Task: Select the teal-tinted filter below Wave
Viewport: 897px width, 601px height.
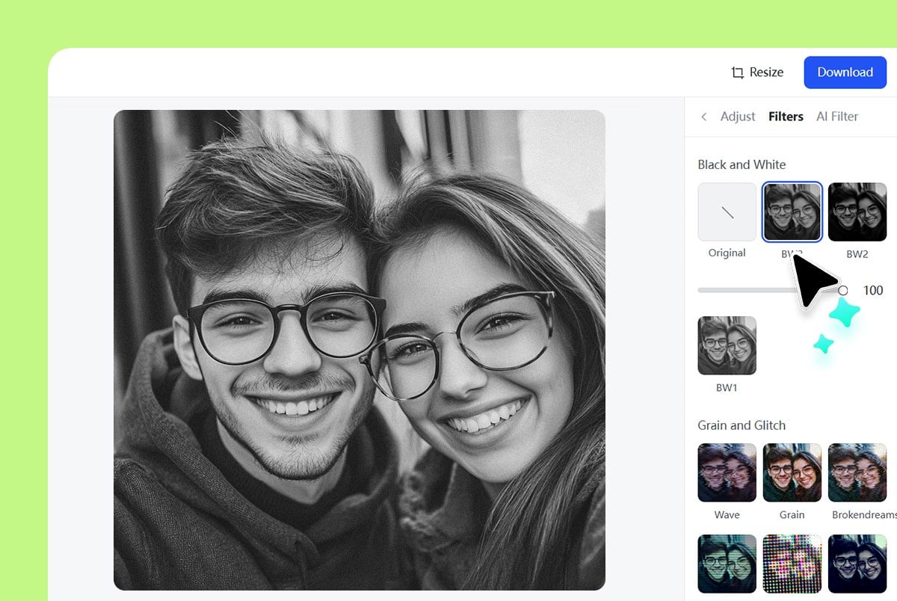Action: coord(727,564)
